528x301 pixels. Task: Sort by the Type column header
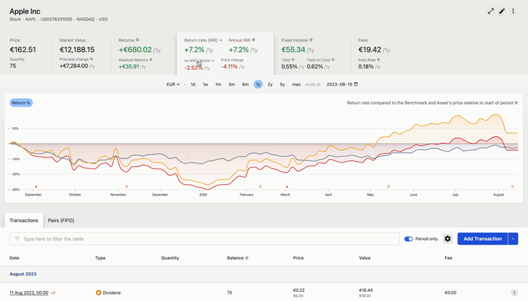(100, 258)
